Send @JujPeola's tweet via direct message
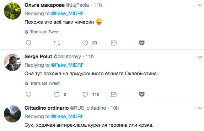204x131 pixels. coord(114,43)
